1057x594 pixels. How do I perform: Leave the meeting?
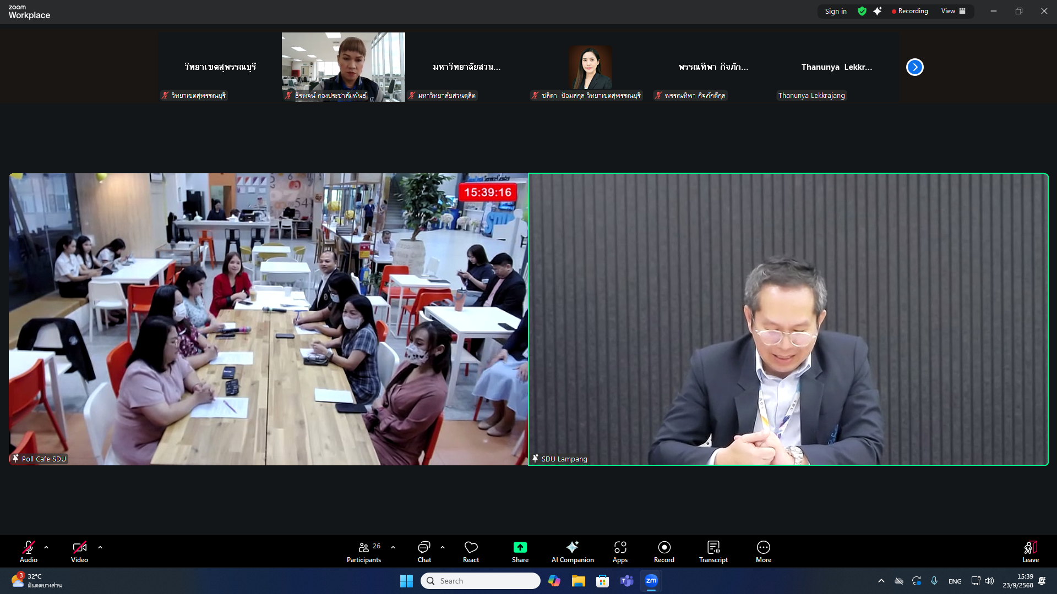(x=1030, y=552)
